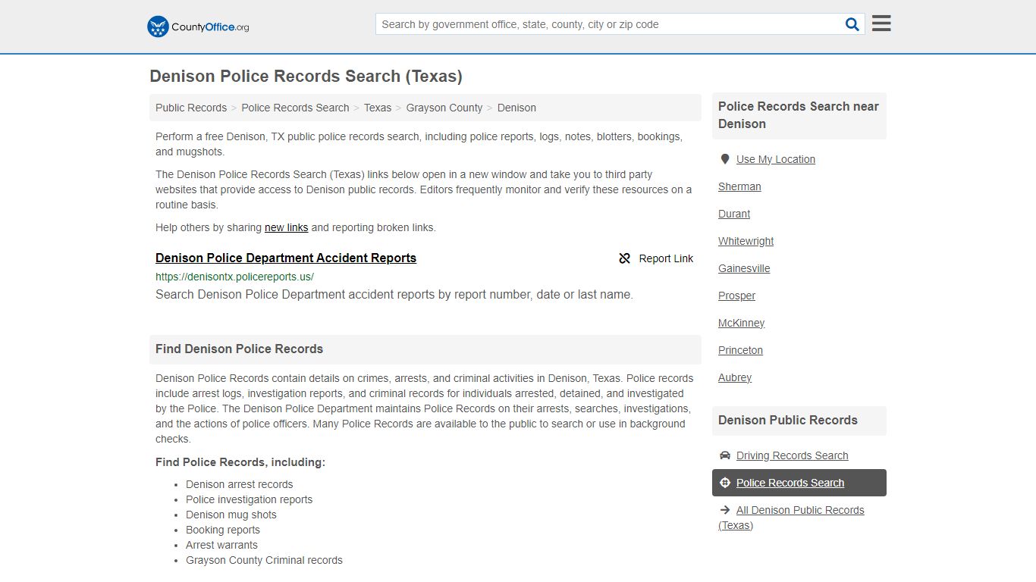Open All Denison Public Records (Texas)
This screenshot has height=582, width=1036.
click(792, 518)
